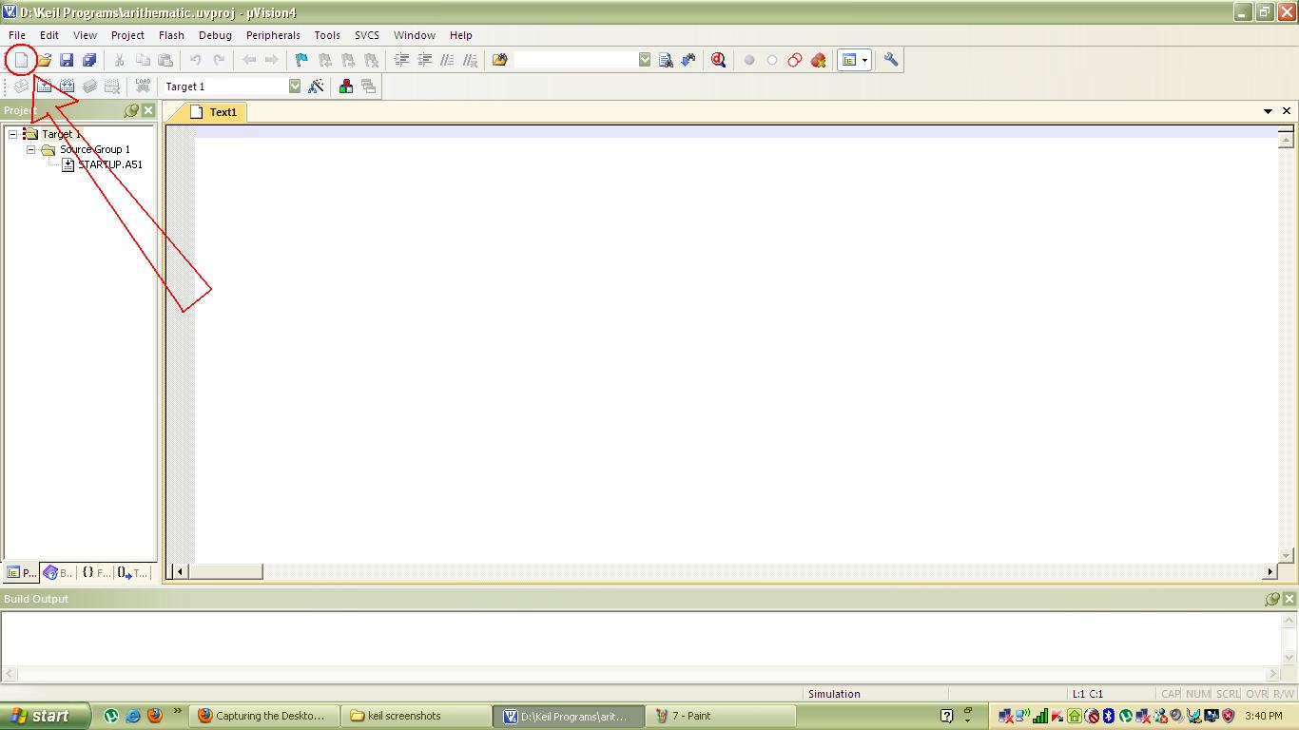This screenshot has width=1299, height=730.
Task: Rebuild all target files
Action: [x=67, y=86]
